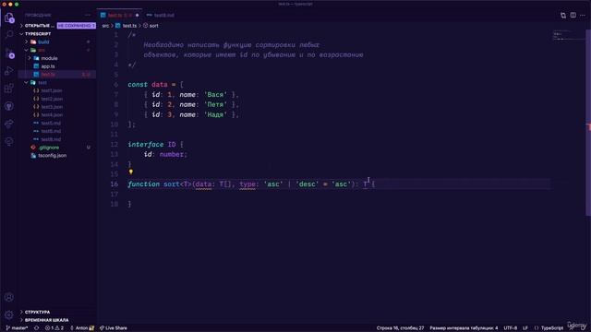Click the master branch in status bar
The image size is (591, 332).
17,328
